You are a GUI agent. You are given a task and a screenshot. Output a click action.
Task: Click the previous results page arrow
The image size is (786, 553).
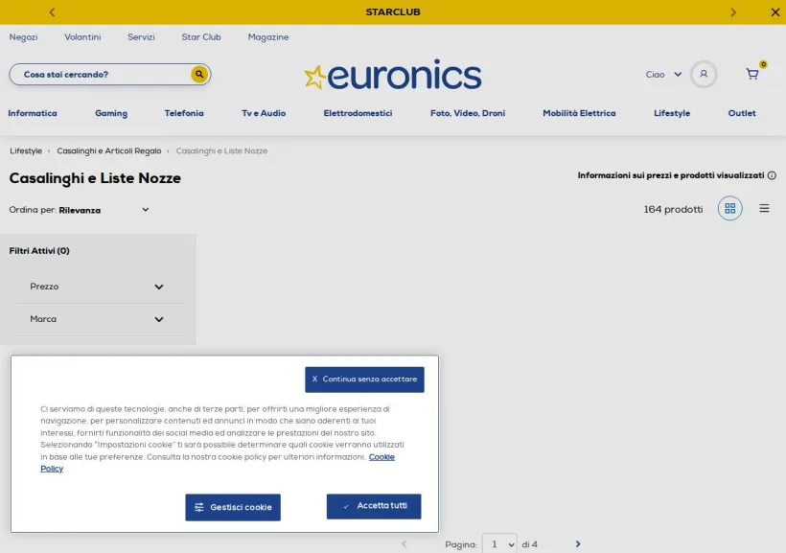tap(405, 544)
